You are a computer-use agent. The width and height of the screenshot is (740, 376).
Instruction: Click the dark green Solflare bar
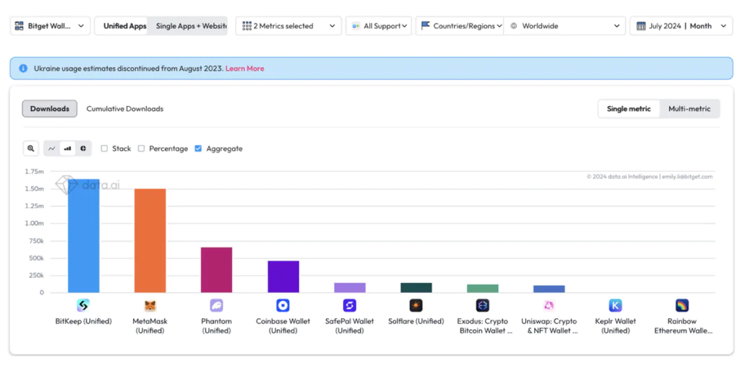416,288
